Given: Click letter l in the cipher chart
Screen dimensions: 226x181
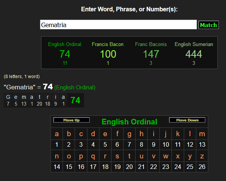Looking at the screenshot, I should coord(190,134).
